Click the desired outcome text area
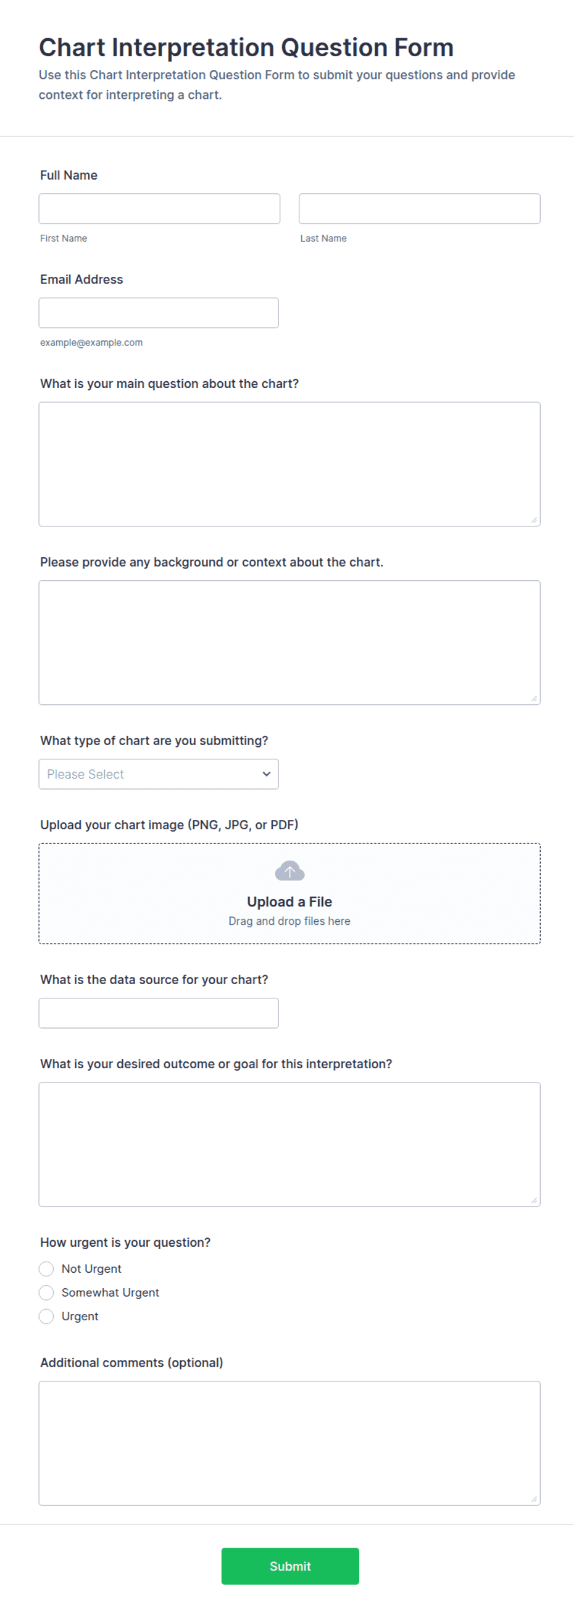 (289, 1144)
